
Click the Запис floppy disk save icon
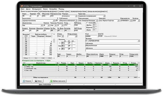[36, 81]
